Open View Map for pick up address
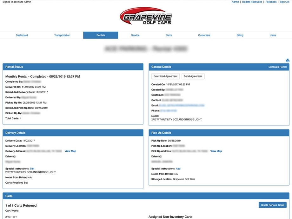 pos(216,151)
